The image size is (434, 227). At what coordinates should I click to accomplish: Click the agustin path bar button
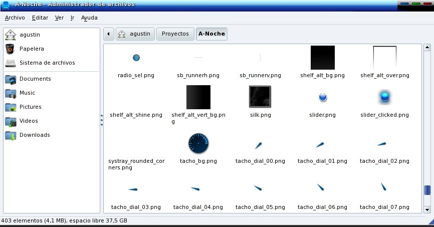coord(135,34)
